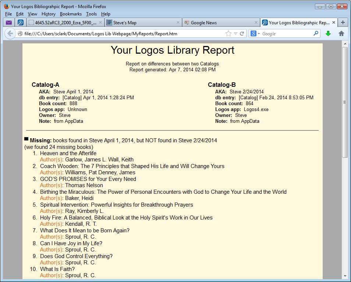Open the Help menu
Image resolution: width=351 pixels, height=282 pixels.
(106, 14)
